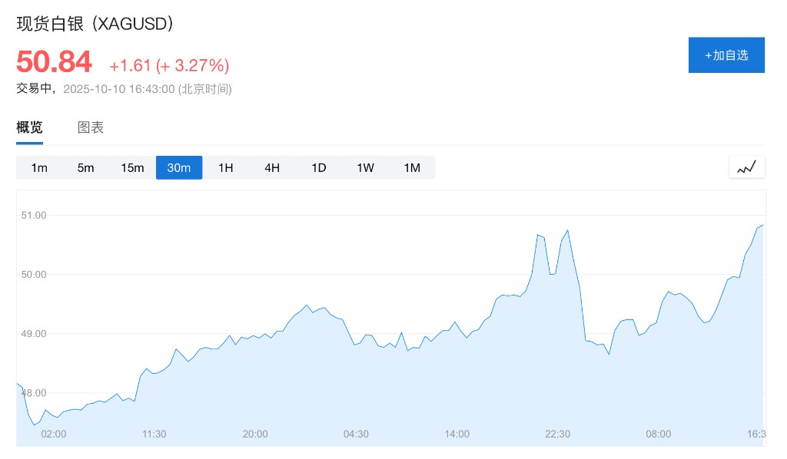Show the 1W weekly chart
This screenshot has height=459, width=787.
pos(365,167)
